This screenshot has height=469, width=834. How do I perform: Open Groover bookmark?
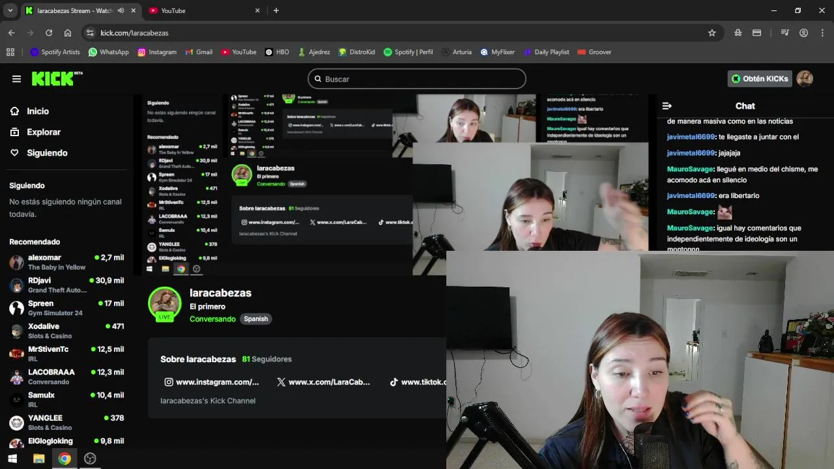click(x=594, y=52)
